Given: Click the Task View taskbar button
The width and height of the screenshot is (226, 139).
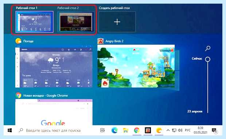Looking at the screenshot, I should point(102,130).
